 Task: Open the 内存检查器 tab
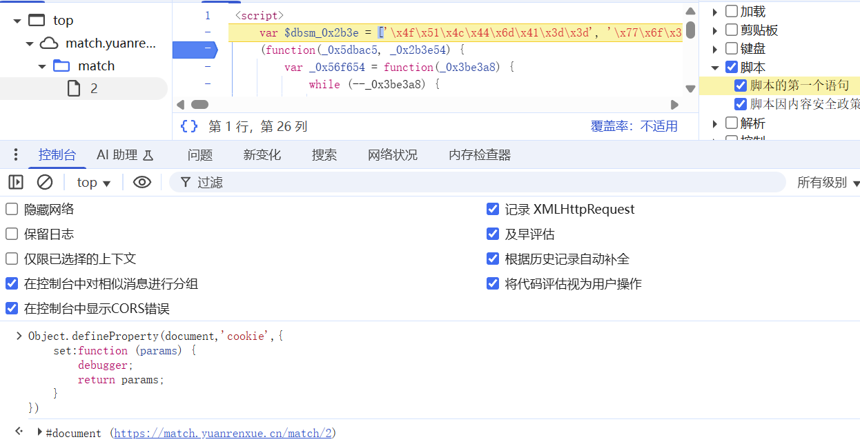pos(480,155)
